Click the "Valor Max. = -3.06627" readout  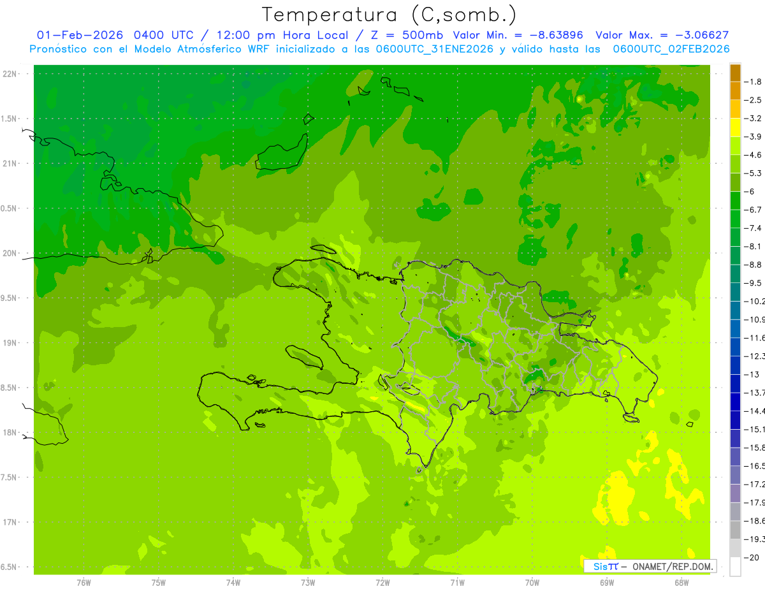click(x=662, y=35)
